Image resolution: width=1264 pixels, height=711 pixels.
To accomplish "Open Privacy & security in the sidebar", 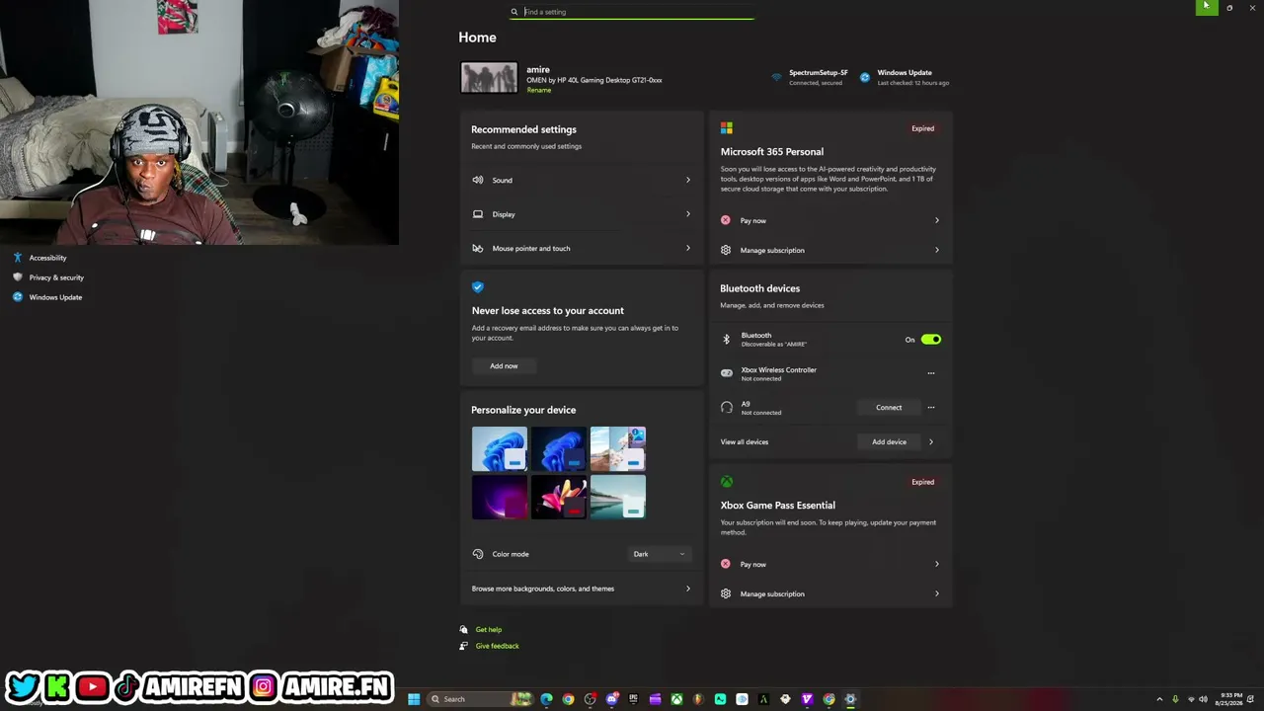I will [56, 277].
